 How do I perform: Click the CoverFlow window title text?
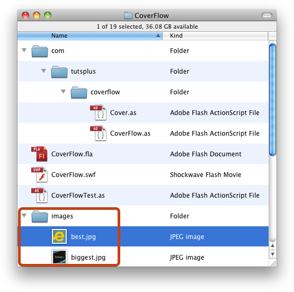coord(152,15)
